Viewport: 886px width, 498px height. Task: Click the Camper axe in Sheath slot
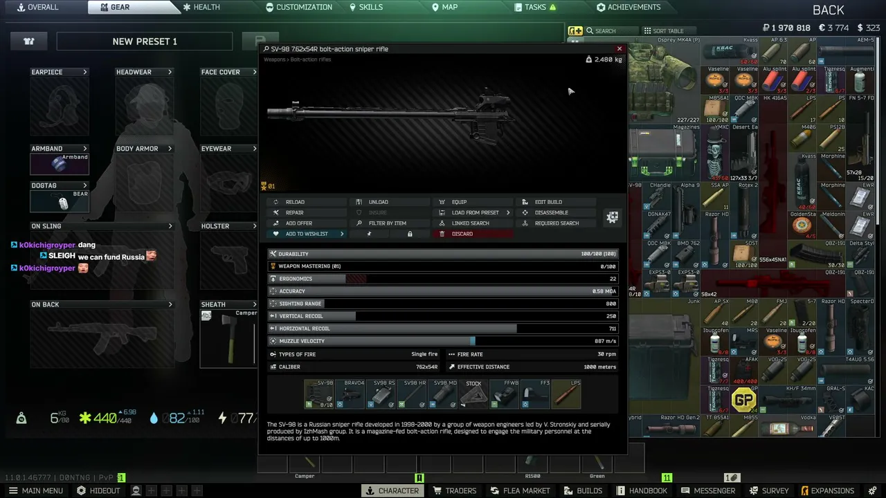pos(228,338)
